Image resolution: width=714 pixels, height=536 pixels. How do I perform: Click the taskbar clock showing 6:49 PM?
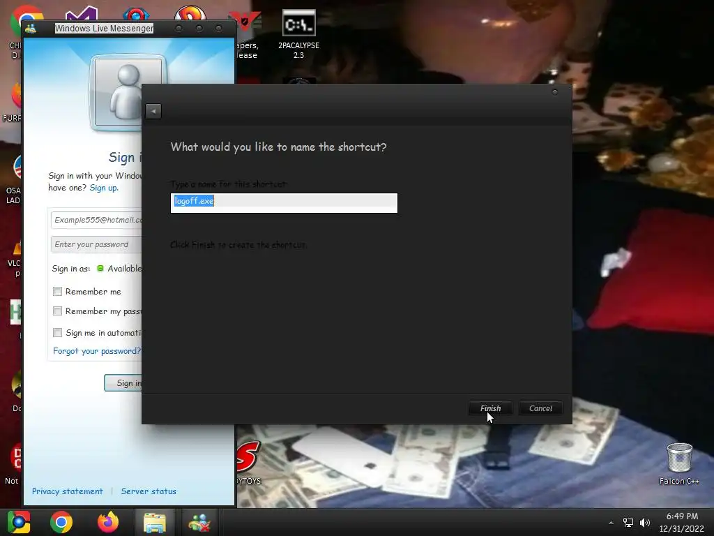pos(682,522)
